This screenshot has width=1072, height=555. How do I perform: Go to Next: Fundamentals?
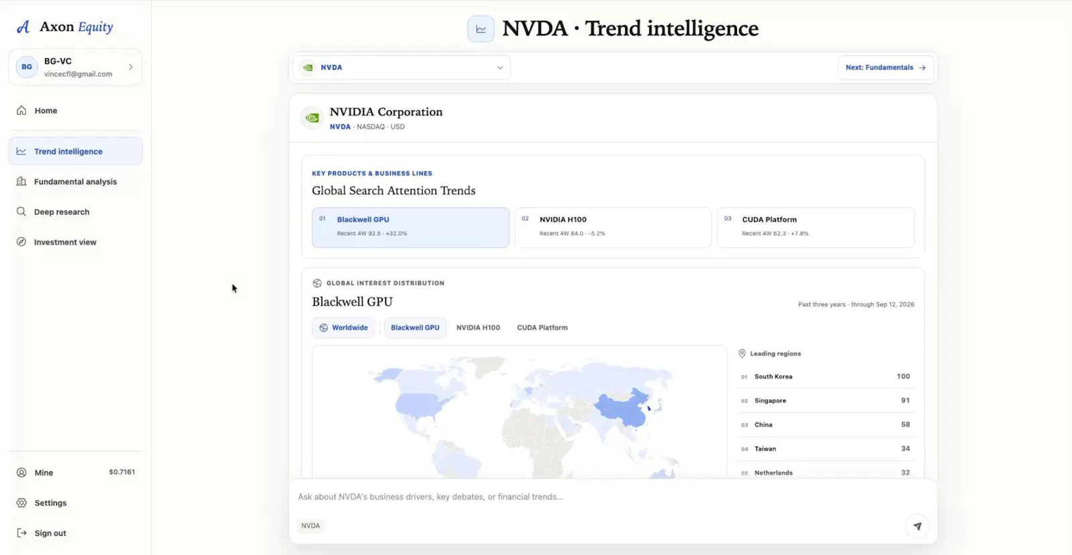(x=886, y=68)
